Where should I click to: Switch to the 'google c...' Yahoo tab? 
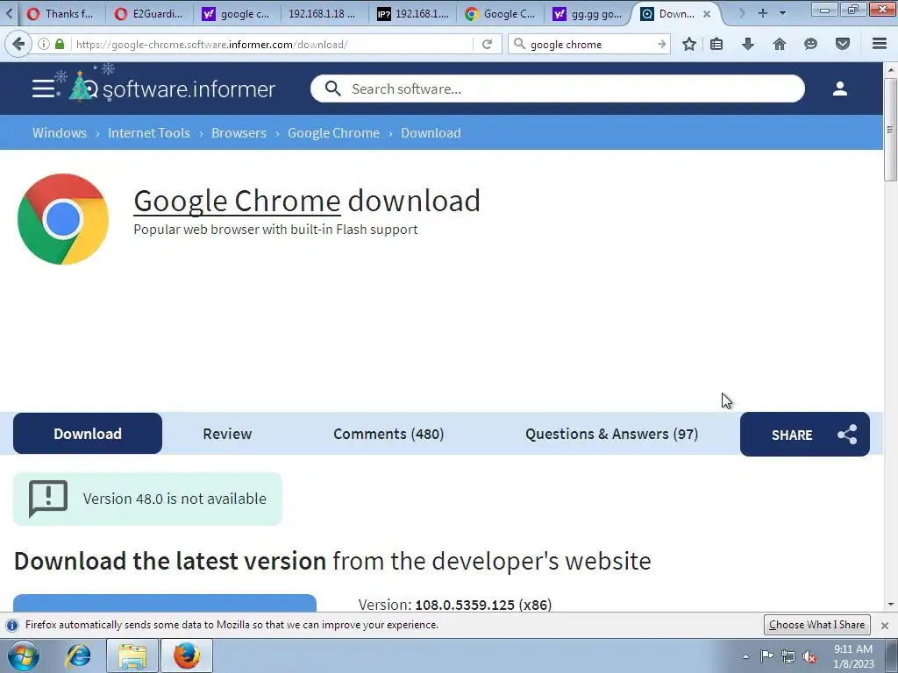click(x=237, y=14)
